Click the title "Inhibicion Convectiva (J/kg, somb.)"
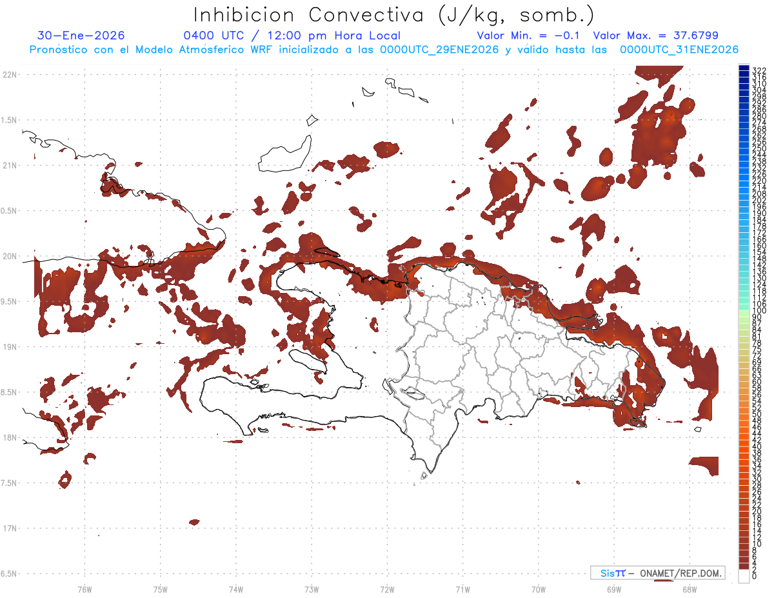This screenshot has height=598, width=774. [x=393, y=15]
